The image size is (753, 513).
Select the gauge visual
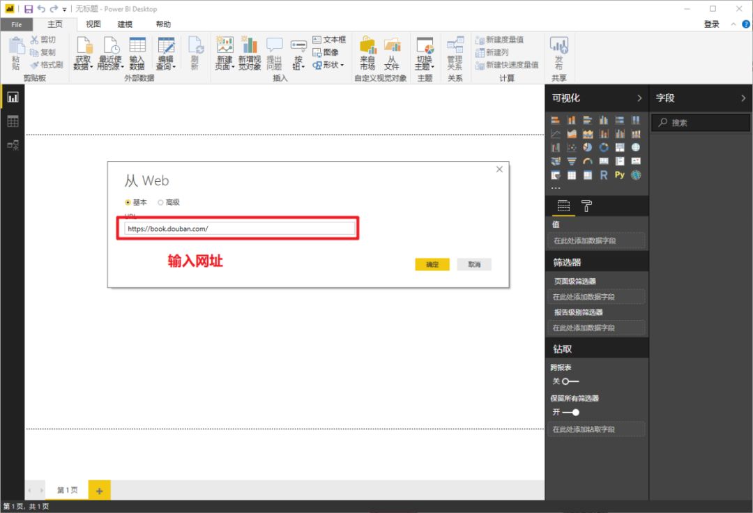pyautogui.click(x=587, y=161)
